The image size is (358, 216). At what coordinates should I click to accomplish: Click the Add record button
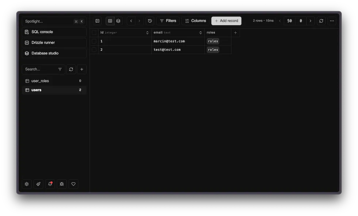tap(226, 21)
